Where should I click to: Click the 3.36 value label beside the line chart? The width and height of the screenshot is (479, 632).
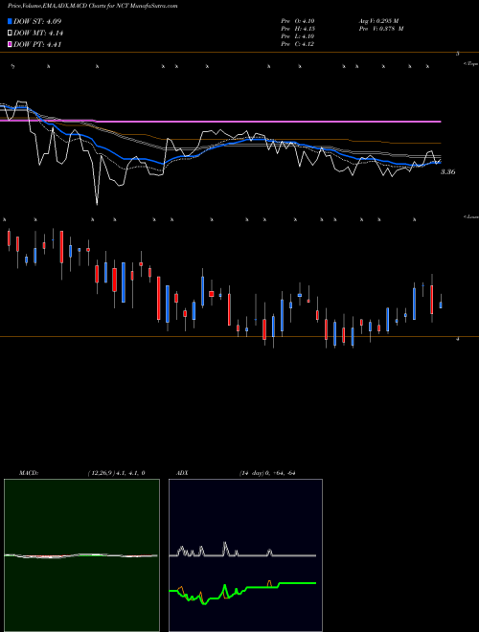[x=447, y=172]
